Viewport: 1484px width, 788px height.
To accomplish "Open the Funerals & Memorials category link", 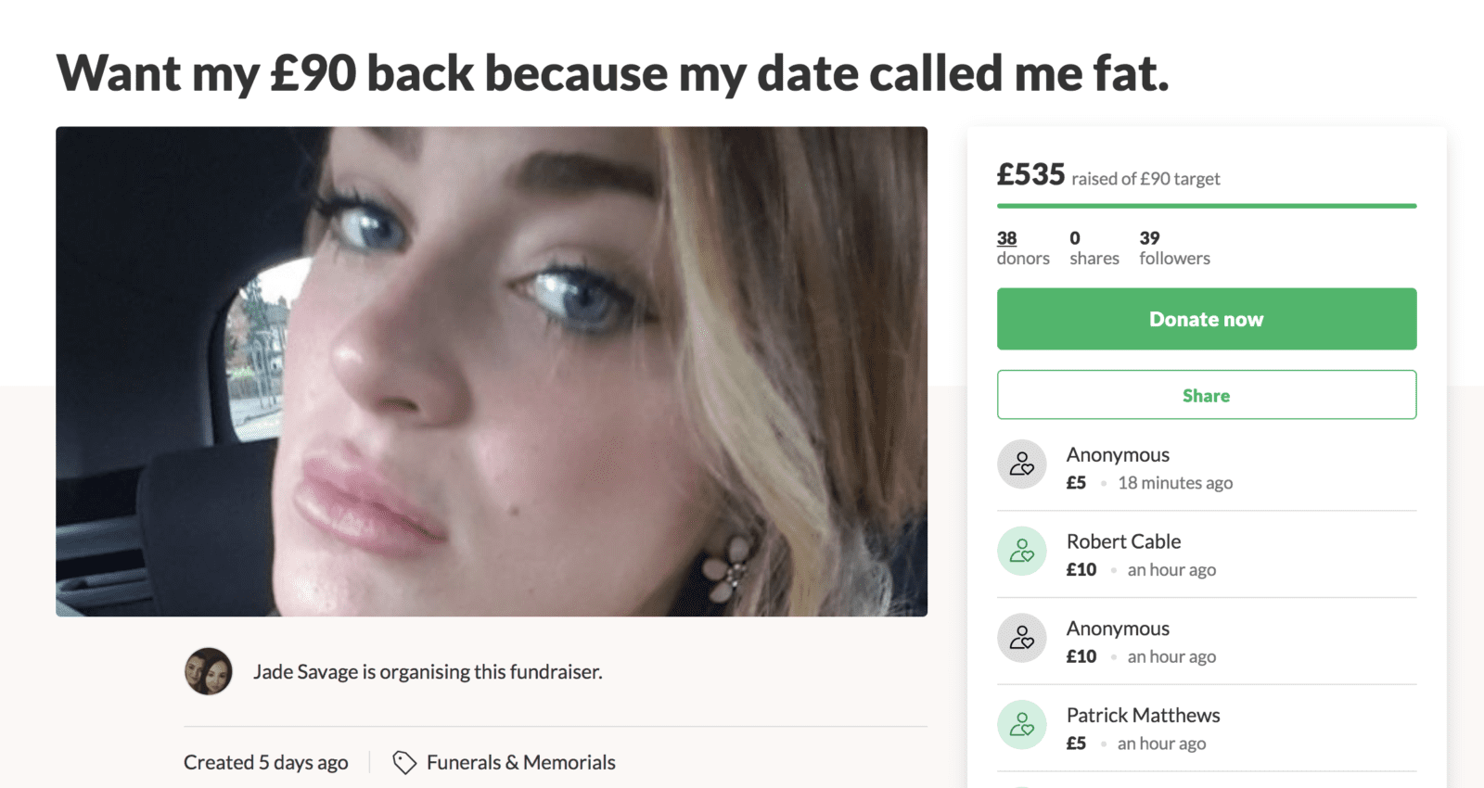I will (x=520, y=762).
